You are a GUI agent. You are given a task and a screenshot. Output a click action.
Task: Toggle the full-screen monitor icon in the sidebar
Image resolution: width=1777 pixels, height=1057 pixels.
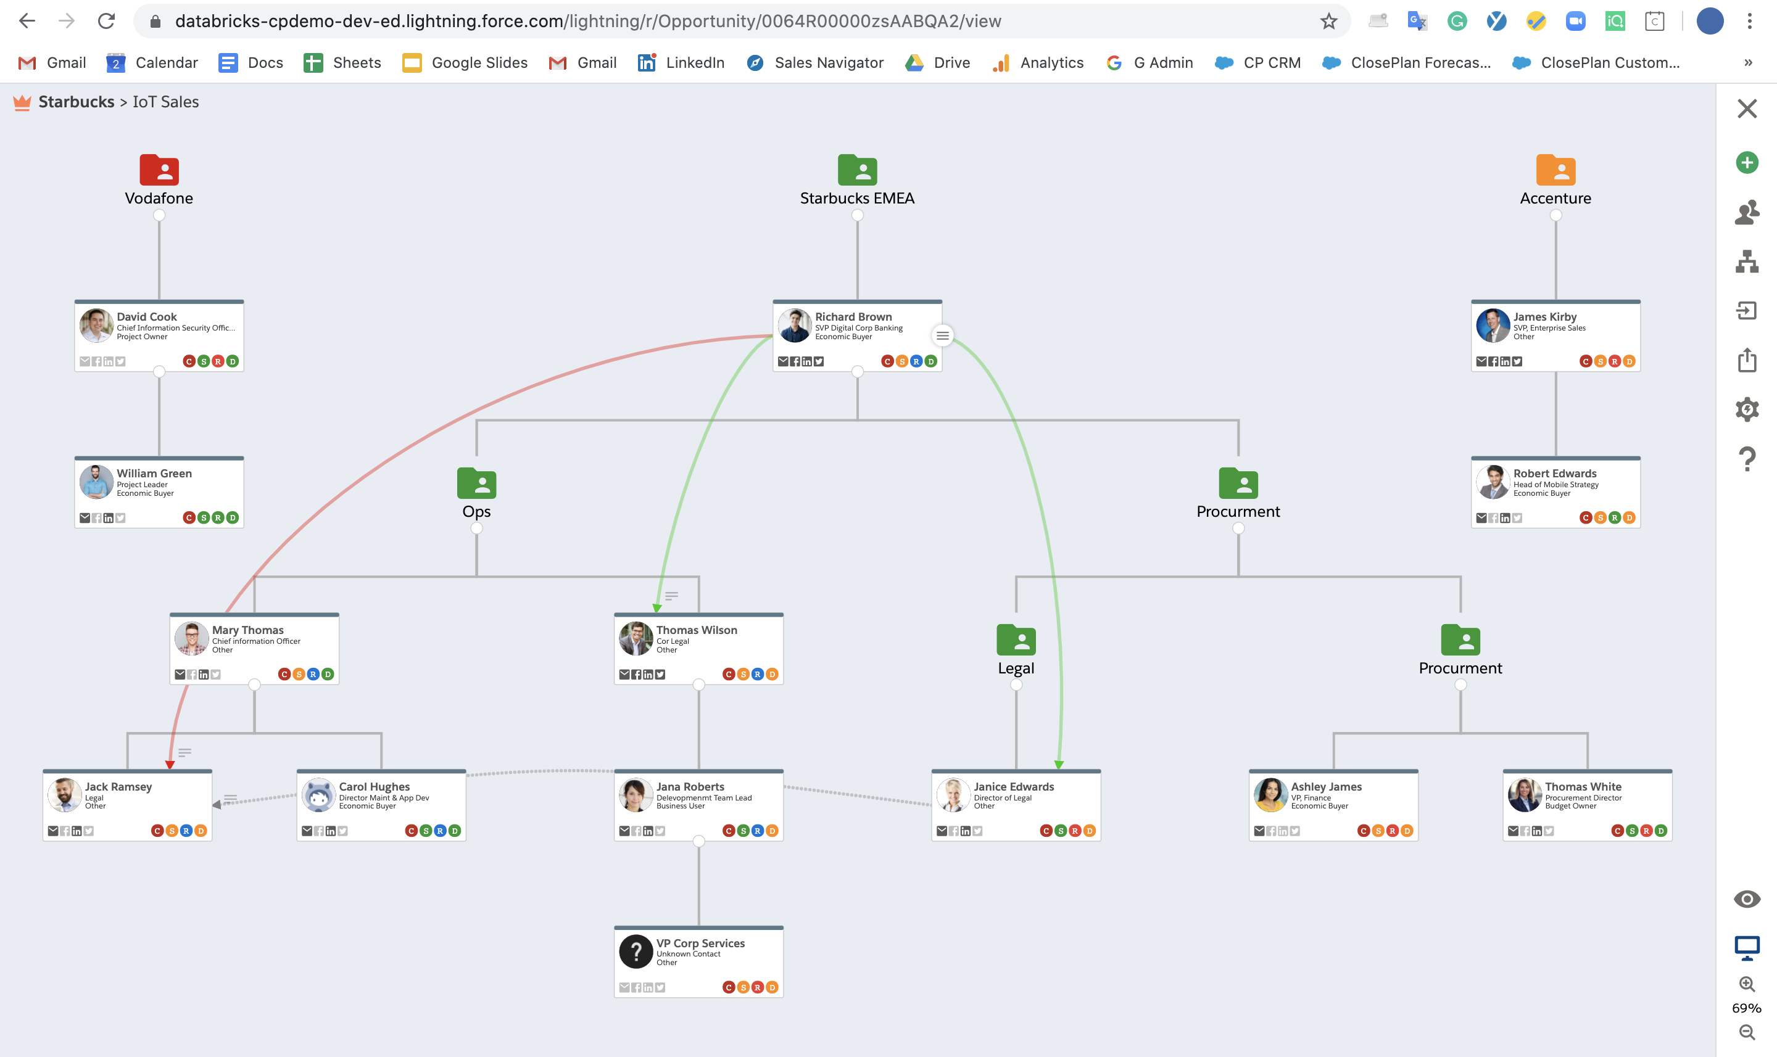1747,947
